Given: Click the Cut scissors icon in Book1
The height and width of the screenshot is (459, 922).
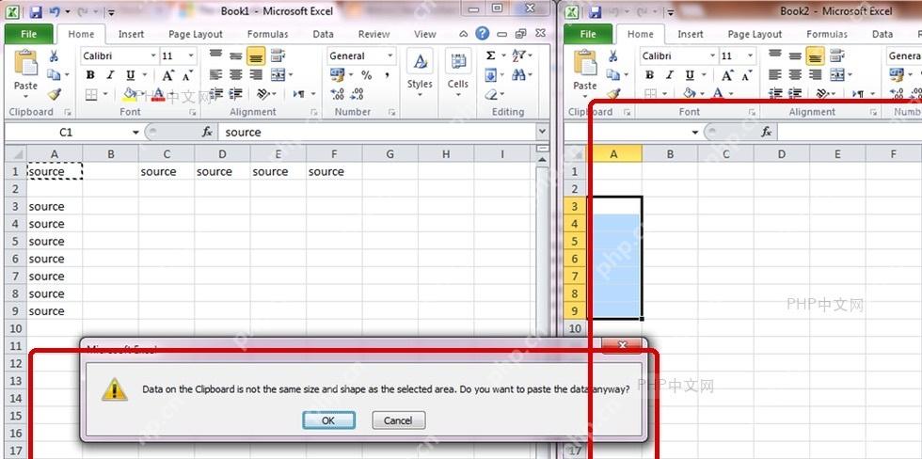Looking at the screenshot, I should pyautogui.click(x=54, y=55).
